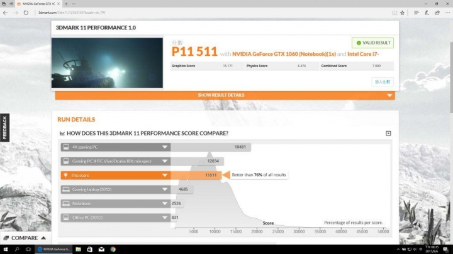
Task: Click the trophy icon on This score row
Action: [65, 176]
